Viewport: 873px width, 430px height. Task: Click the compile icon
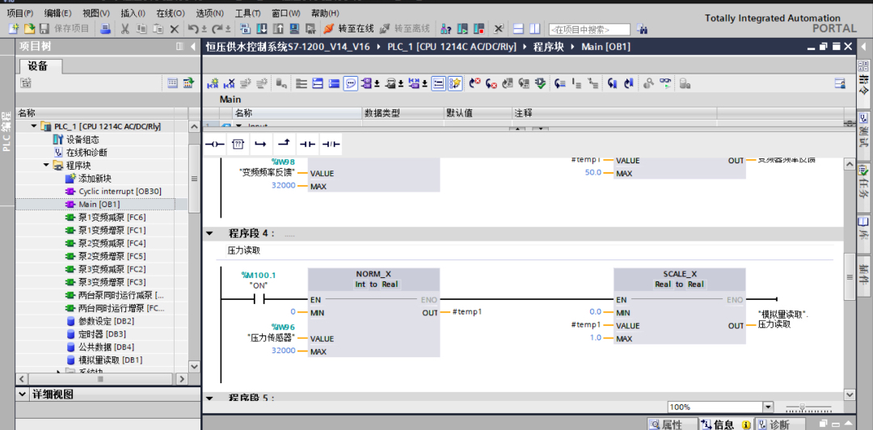point(245,28)
